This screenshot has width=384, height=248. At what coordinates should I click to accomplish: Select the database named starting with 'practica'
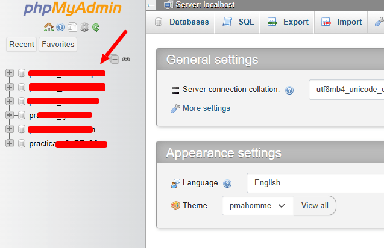pyautogui.click(x=68, y=144)
